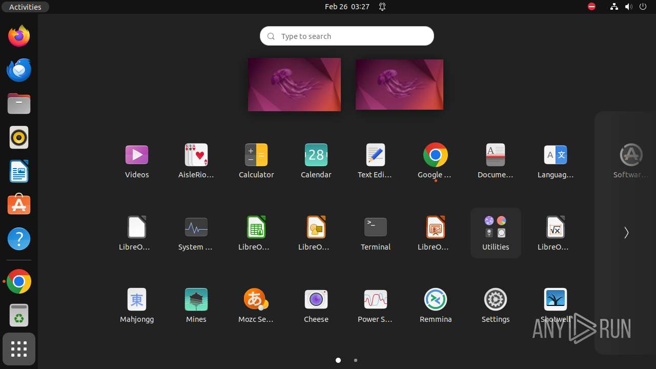Viewport: 656px width, 369px height.
Task: Open Trash from the dock
Action: point(19,315)
